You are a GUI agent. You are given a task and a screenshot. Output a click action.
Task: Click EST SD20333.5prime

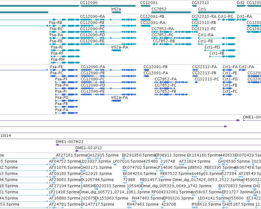click(x=110, y=186)
